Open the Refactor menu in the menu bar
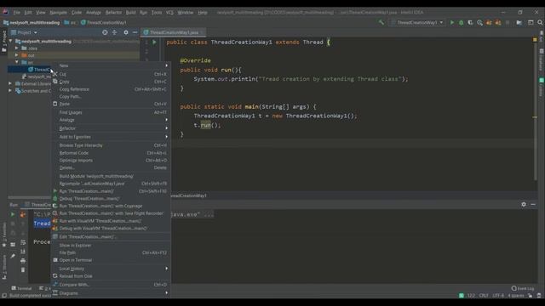The width and height of the screenshot is (545, 306). click(113, 12)
